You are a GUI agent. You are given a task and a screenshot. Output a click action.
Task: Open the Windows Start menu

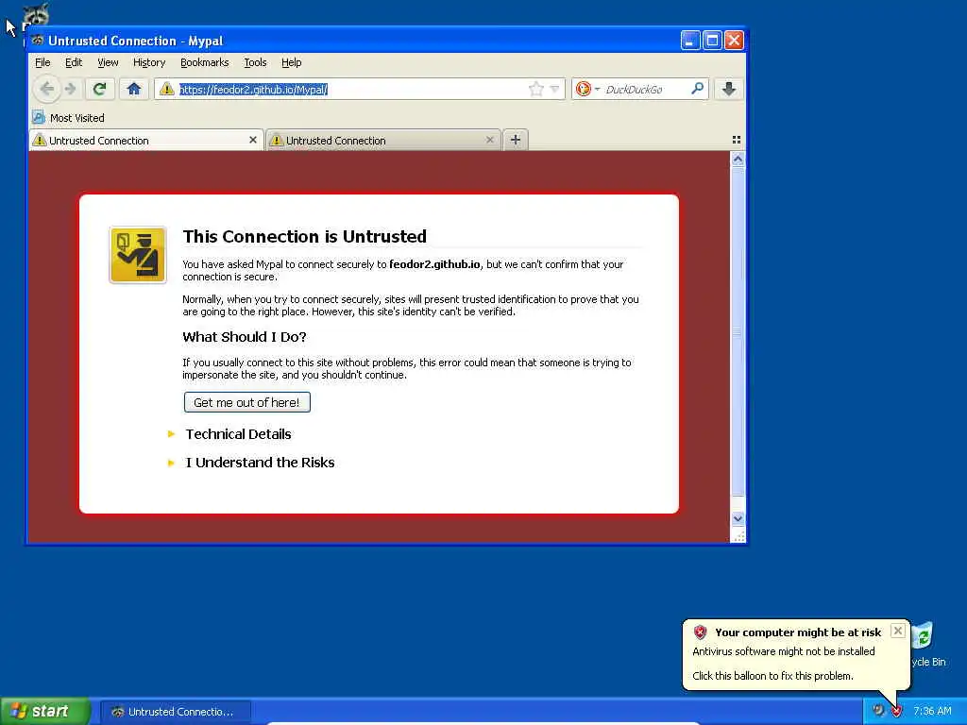coord(45,711)
